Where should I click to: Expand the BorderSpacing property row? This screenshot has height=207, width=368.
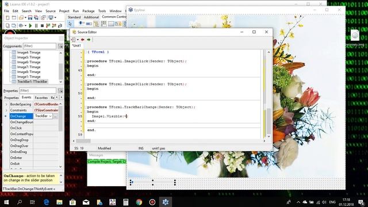(6, 104)
